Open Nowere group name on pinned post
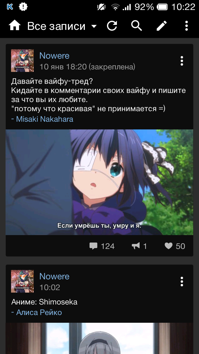 [54, 56]
